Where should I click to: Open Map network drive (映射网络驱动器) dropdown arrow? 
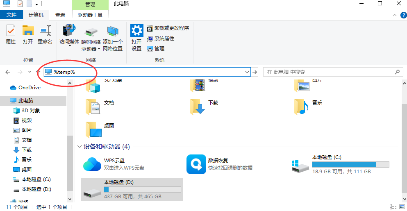pos(99,49)
